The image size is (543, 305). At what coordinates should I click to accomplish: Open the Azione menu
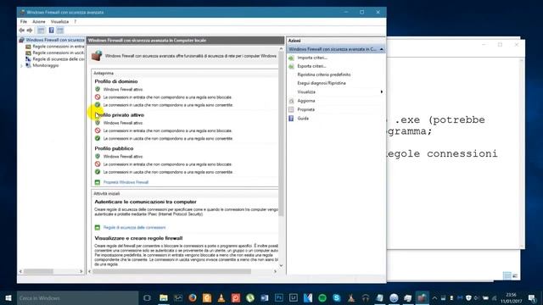(39, 21)
